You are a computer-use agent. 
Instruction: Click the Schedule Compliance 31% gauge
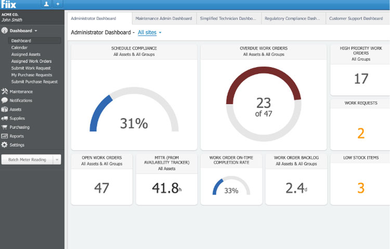coord(134,113)
